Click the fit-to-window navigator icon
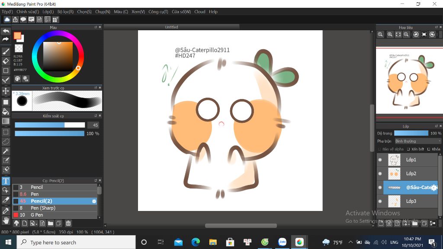This screenshot has height=249, width=443. click(x=398, y=35)
